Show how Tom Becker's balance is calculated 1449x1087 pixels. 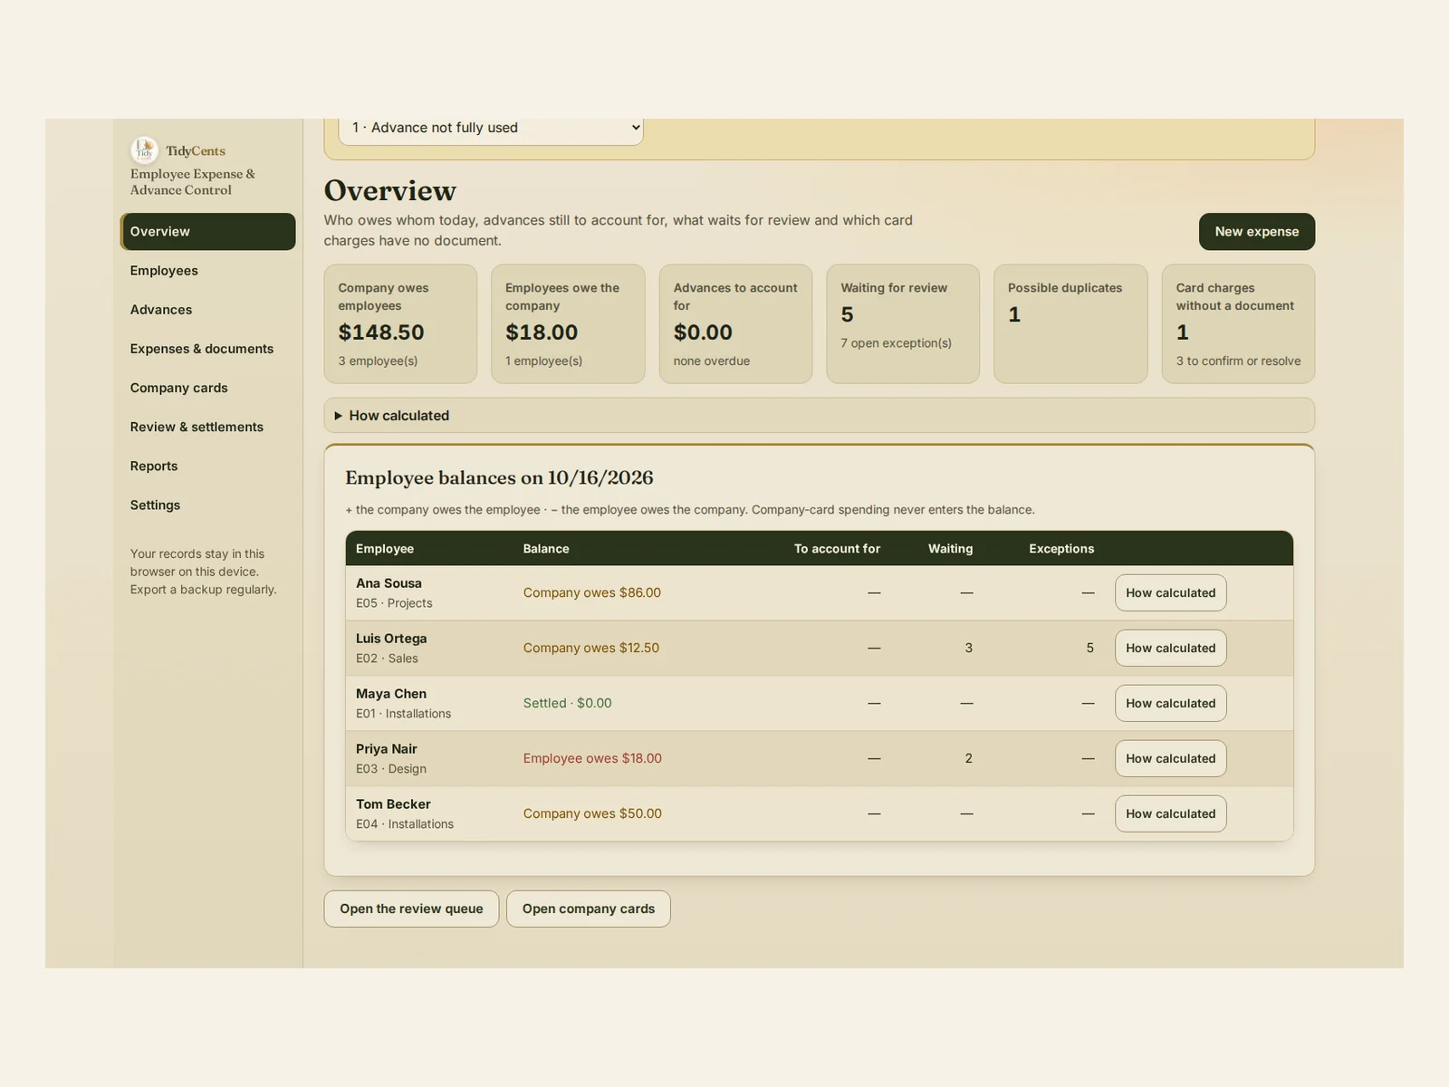click(x=1170, y=814)
